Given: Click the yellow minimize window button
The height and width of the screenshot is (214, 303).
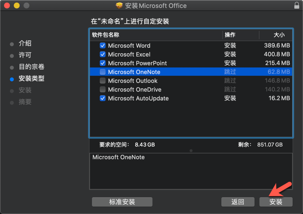Looking at the screenshot, I should [16, 6].
